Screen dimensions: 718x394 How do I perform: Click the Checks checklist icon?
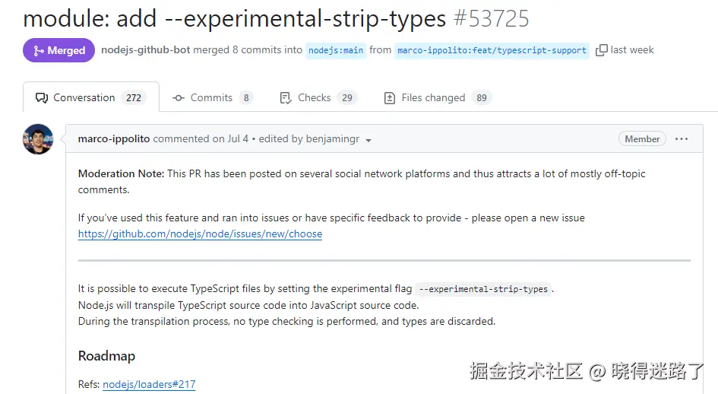point(286,98)
